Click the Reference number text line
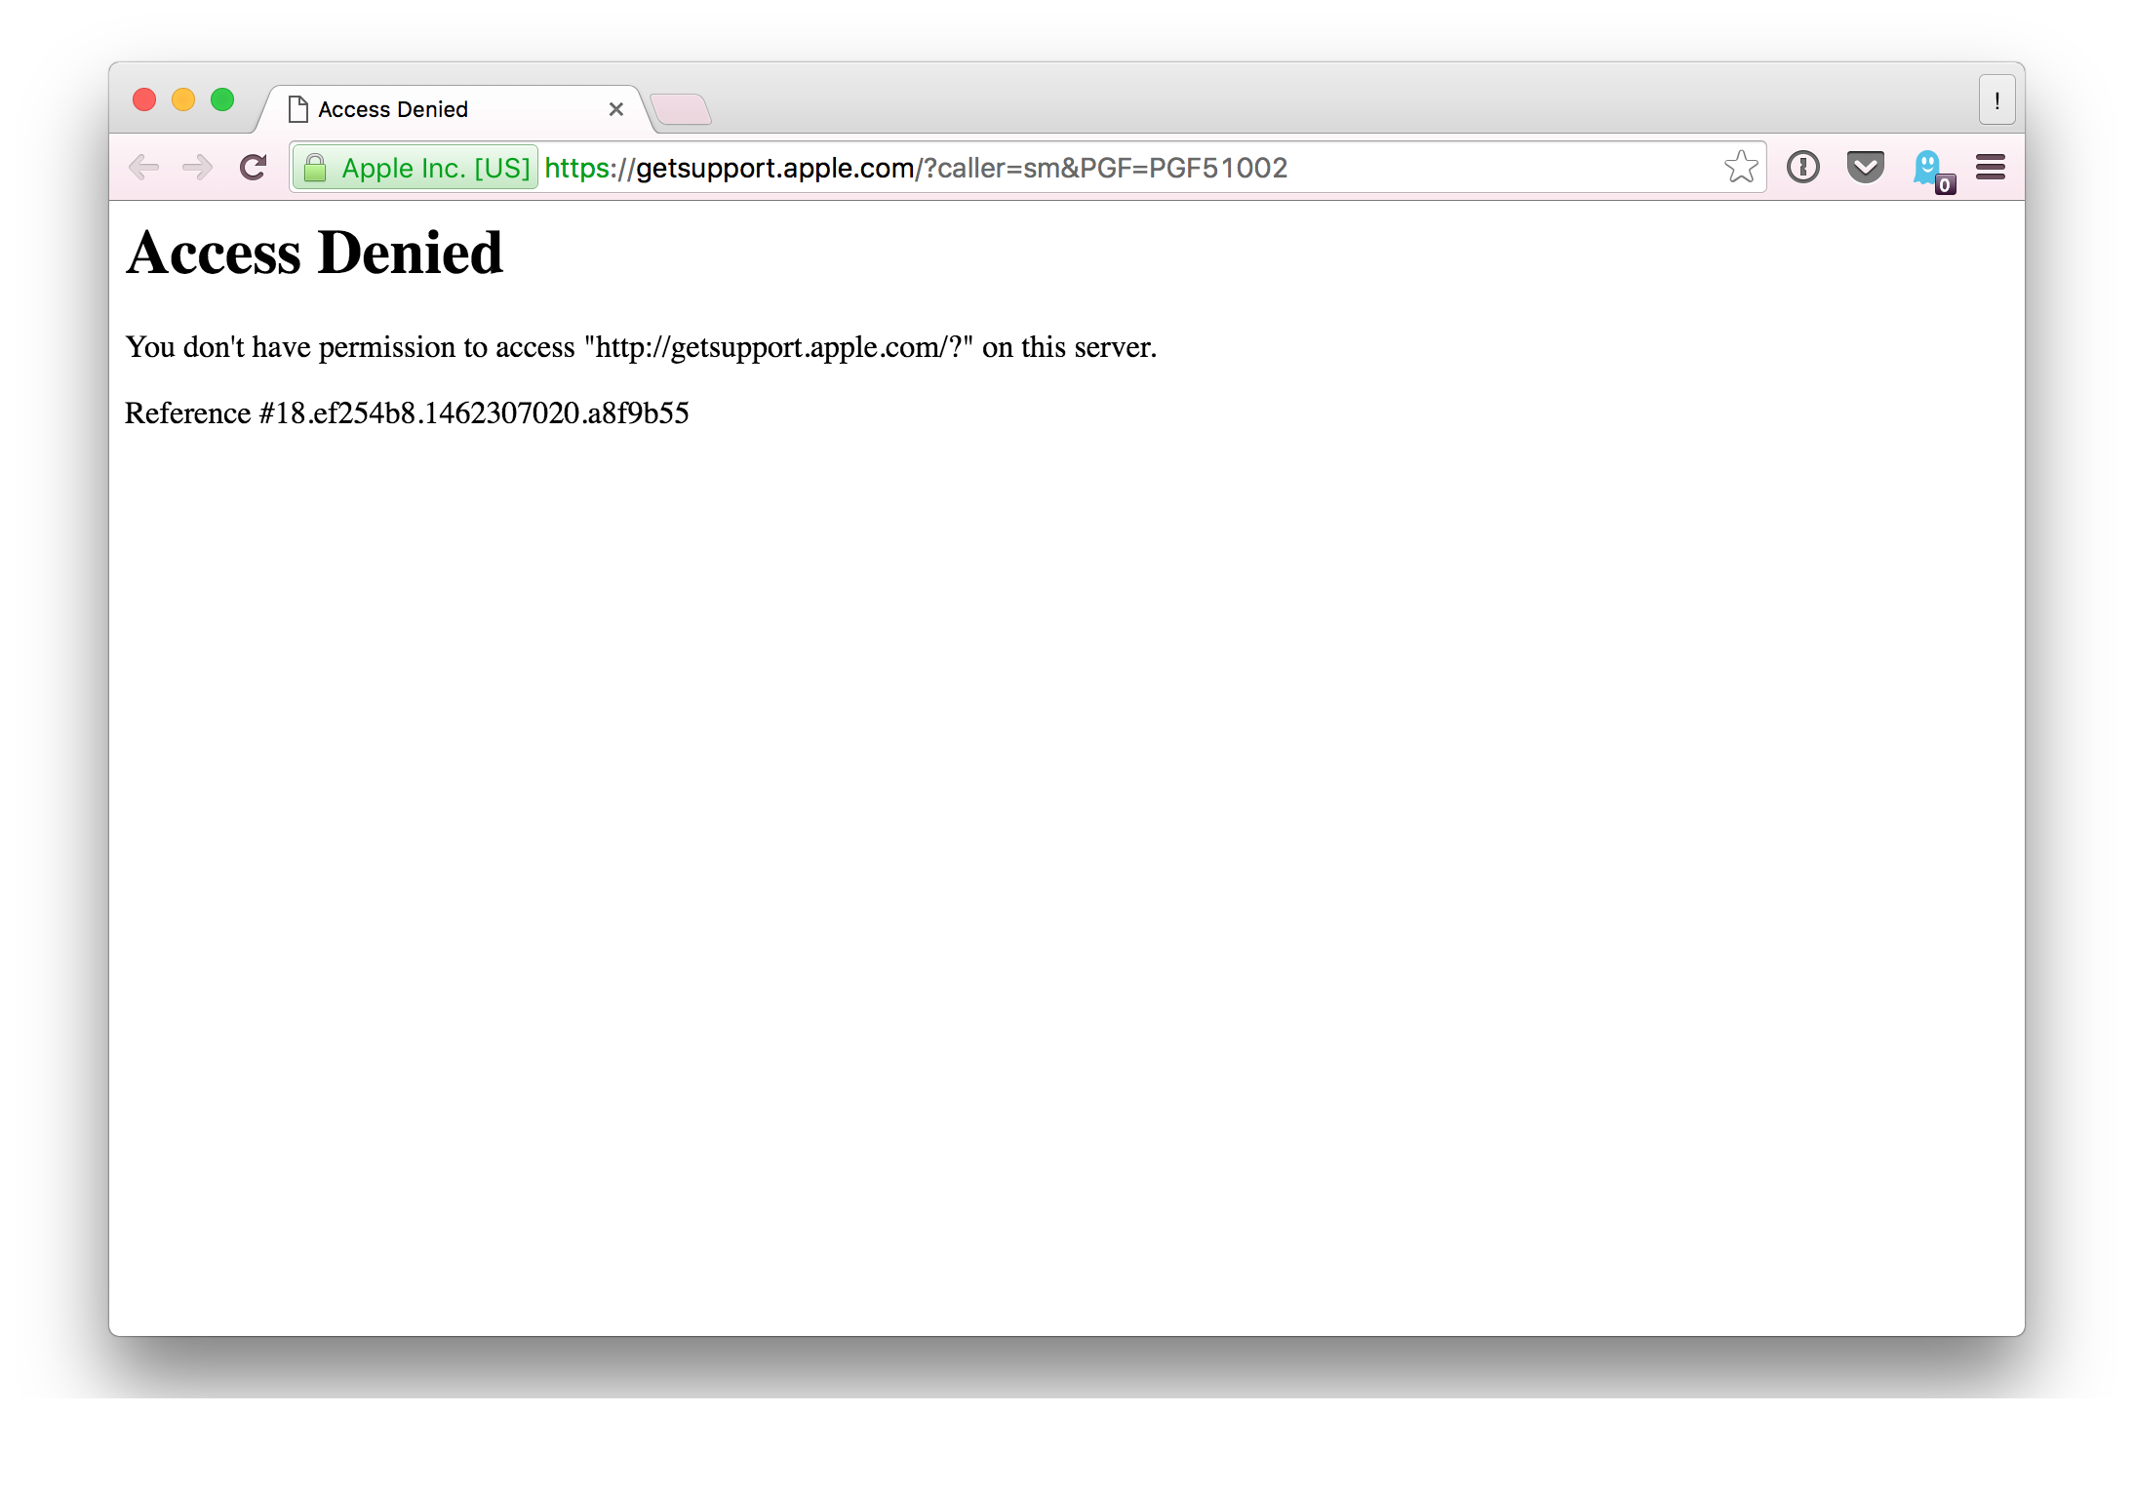This screenshot has height=1492, width=2134. 407,413
